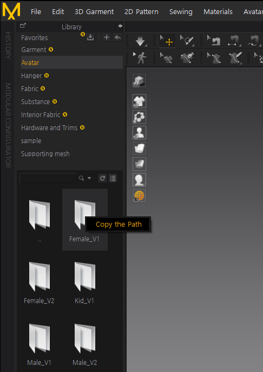
Task: Select the Female_V2 folder
Action: (x=40, y=281)
